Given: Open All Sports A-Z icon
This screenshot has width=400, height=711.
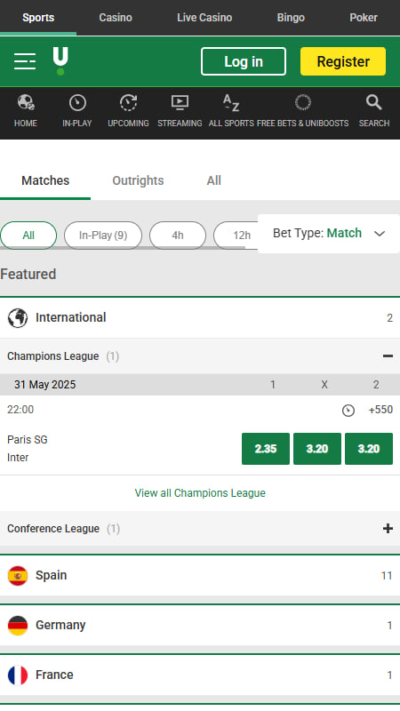Looking at the screenshot, I should point(231,102).
